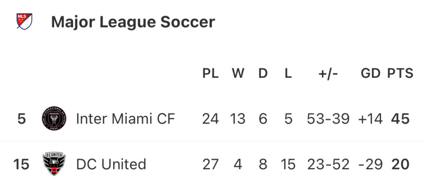Select the DC United eagle crest icon
The width and height of the screenshot is (426, 189).
click(x=54, y=164)
